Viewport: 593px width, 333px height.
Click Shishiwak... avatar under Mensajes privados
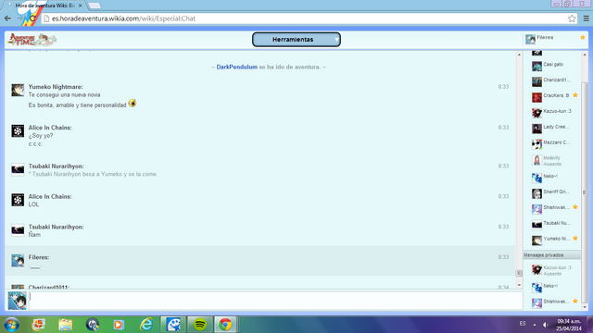[536, 303]
